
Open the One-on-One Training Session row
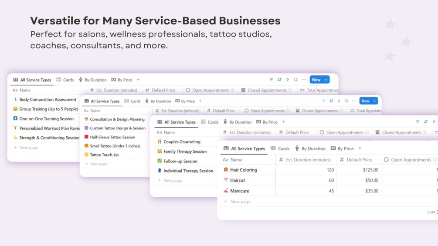pos(46,118)
